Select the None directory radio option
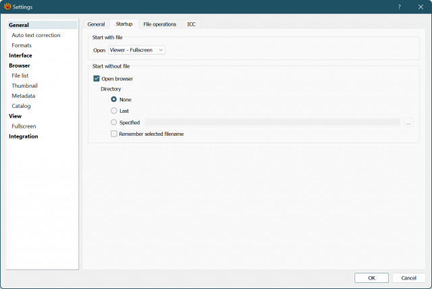The image size is (432, 289). [x=114, y=99]
